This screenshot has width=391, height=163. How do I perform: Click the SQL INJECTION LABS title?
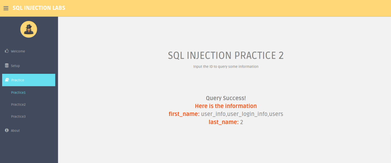39,8
